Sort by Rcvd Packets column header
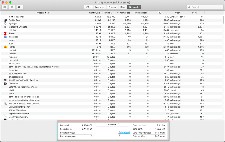 coord(140,13)
